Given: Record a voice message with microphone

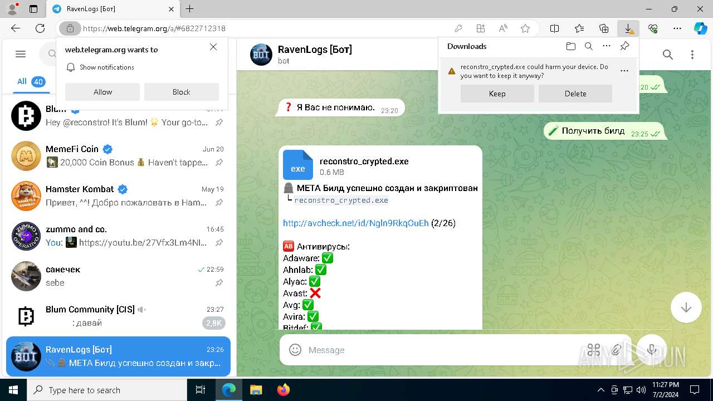Looking at the screenshot, I should tap(652, 350).
